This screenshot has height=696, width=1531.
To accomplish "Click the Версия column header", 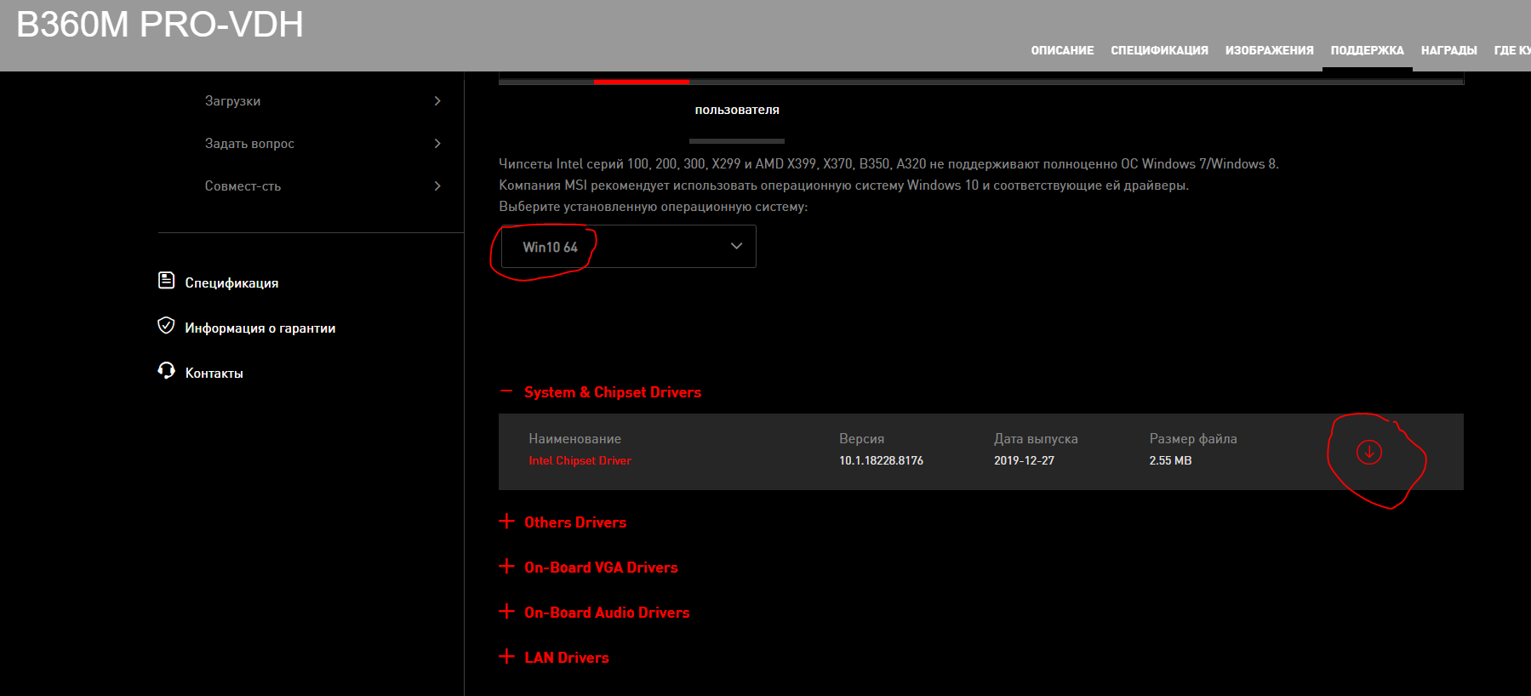I will 861,439.
